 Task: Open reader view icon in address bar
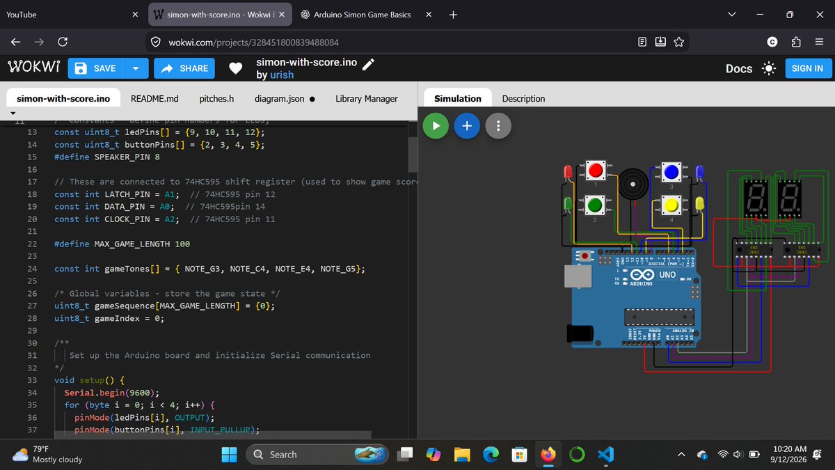point(642,42)
